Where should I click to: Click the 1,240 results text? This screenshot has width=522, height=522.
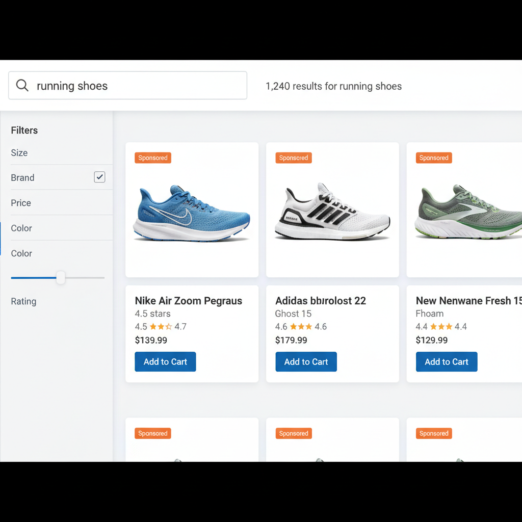(x=333, y=86)
